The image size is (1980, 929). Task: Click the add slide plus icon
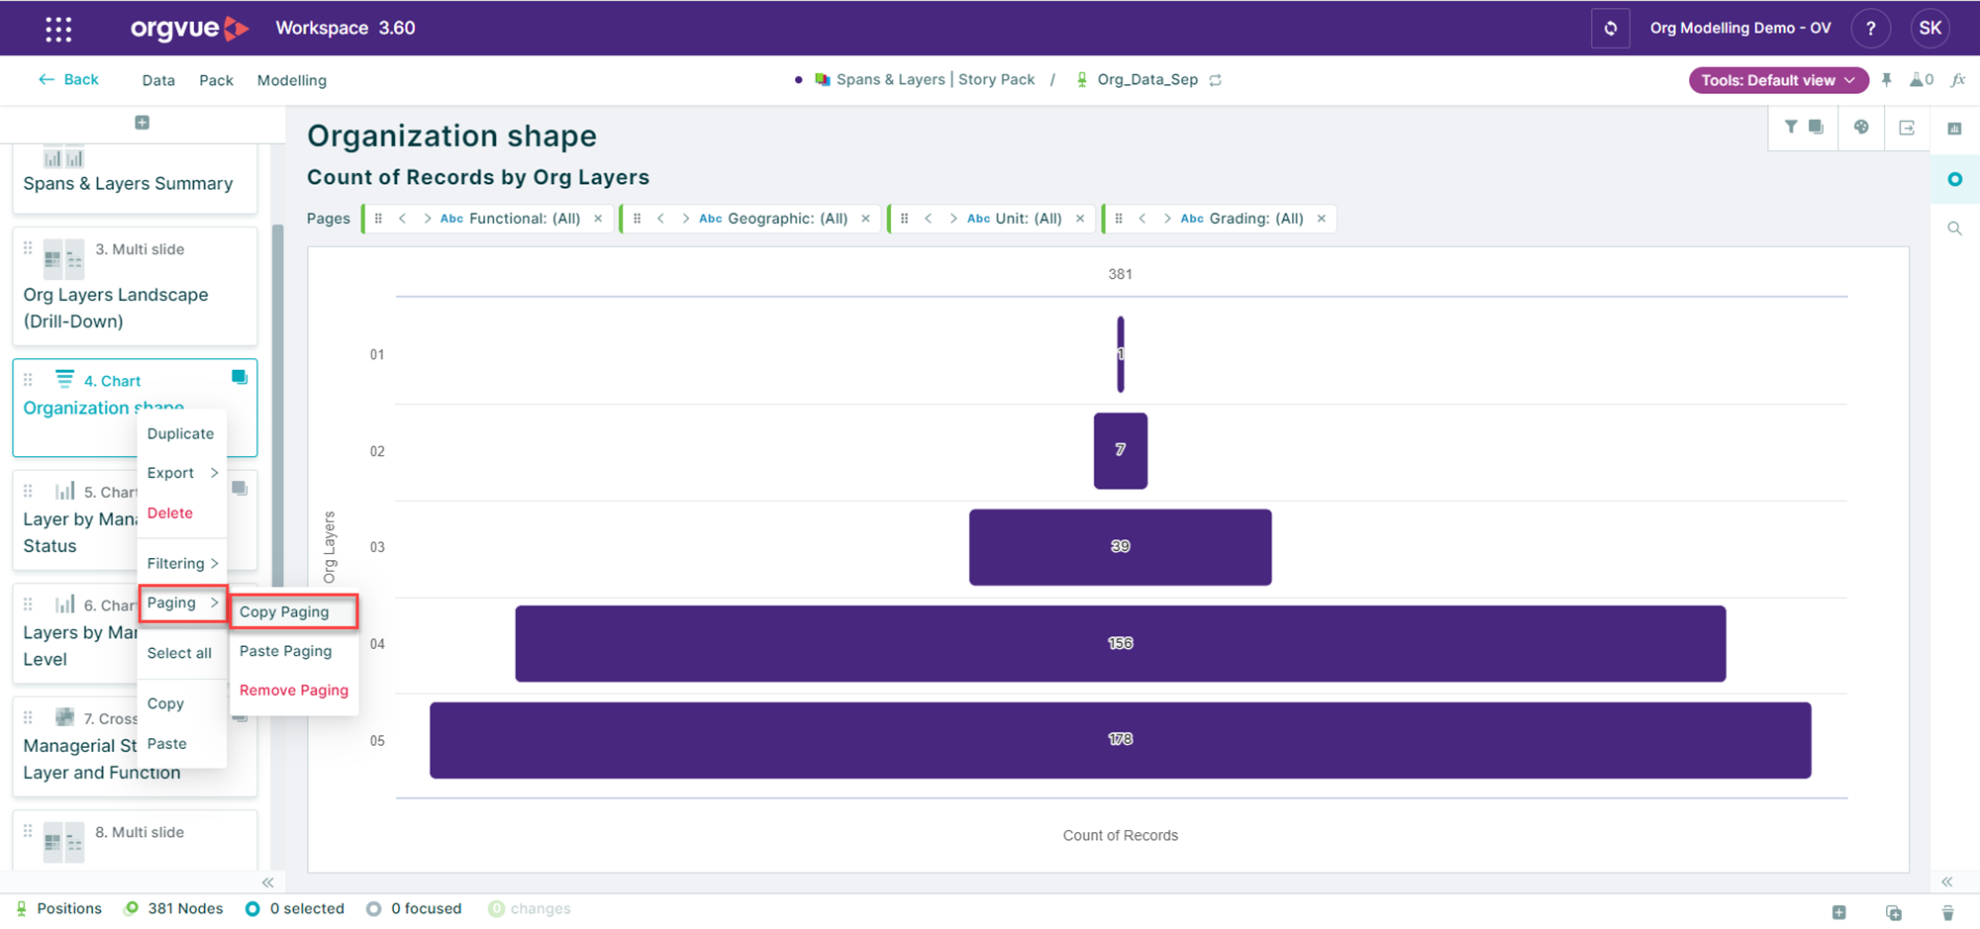pos(142,123)
